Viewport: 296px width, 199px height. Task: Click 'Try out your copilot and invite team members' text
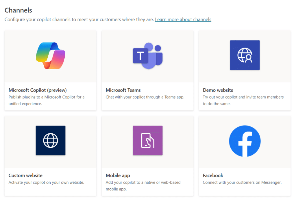243,100
